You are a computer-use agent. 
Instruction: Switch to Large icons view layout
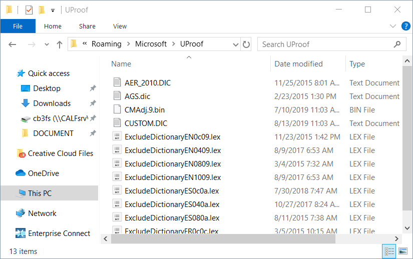pyautogui.click(x=403, y=251)
